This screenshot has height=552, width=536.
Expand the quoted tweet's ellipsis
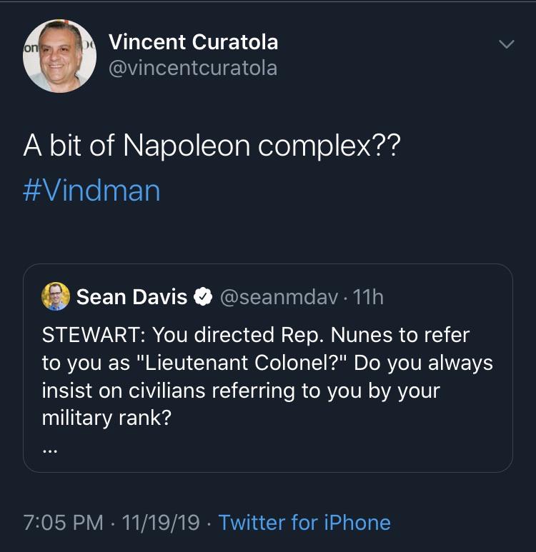click(50, 450)
